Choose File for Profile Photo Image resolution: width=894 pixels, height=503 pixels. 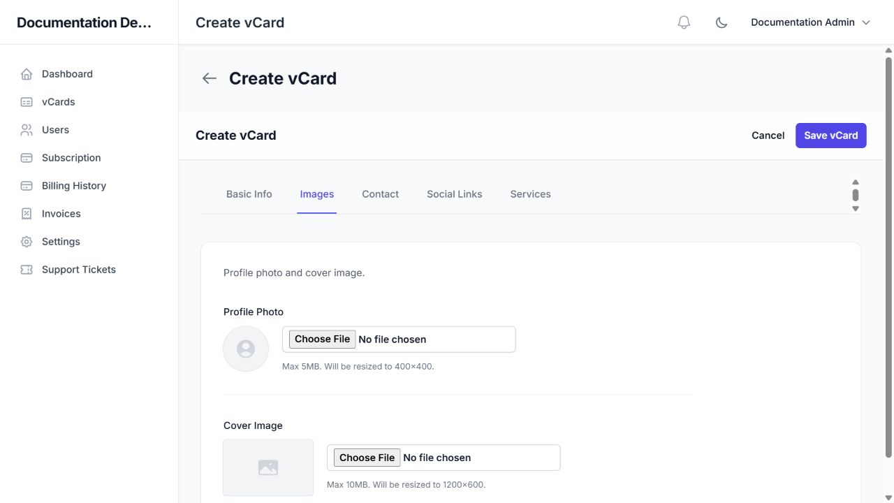pyautogui.click(x=323, y=339)
